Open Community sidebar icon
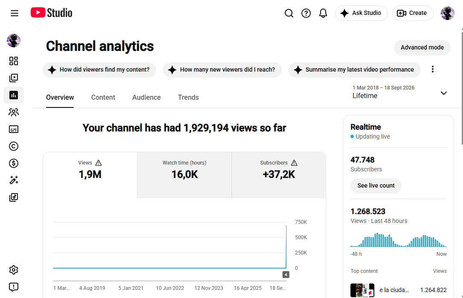 [14, 112]
